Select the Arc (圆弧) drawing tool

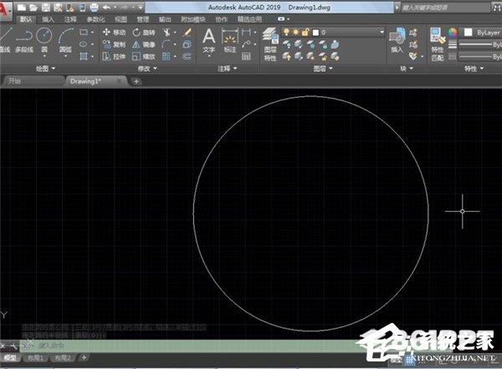click(65, 40)
